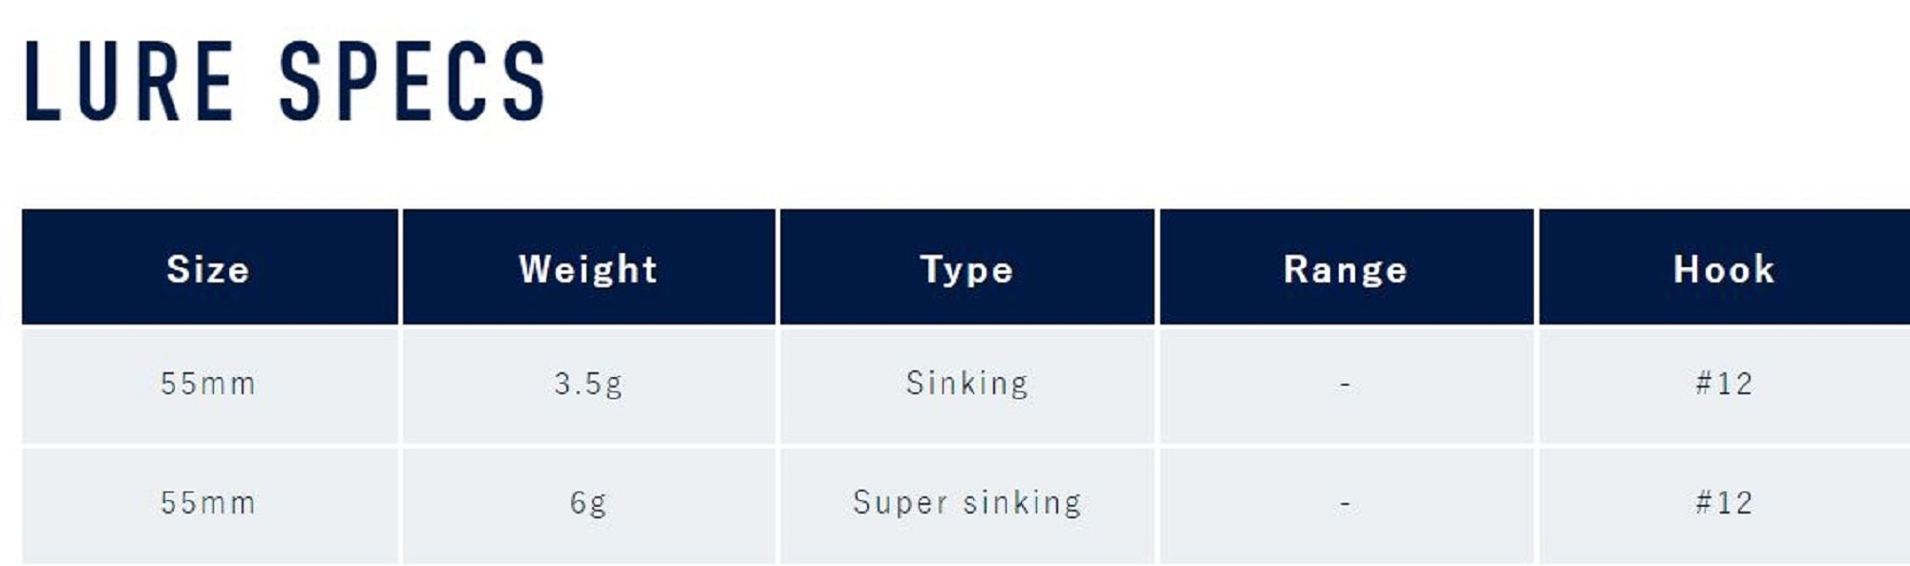Select the 3.5g weight cell
The width and height of the screenshot is (1910, 566).
[x=588, y=384]
